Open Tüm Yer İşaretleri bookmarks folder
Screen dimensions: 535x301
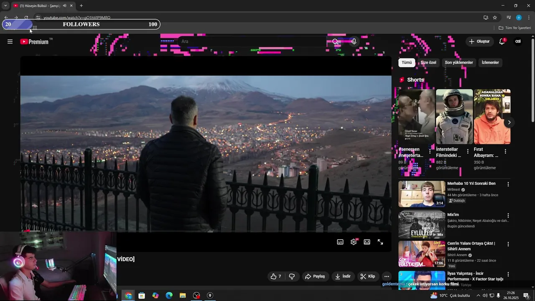click(515, 28)
